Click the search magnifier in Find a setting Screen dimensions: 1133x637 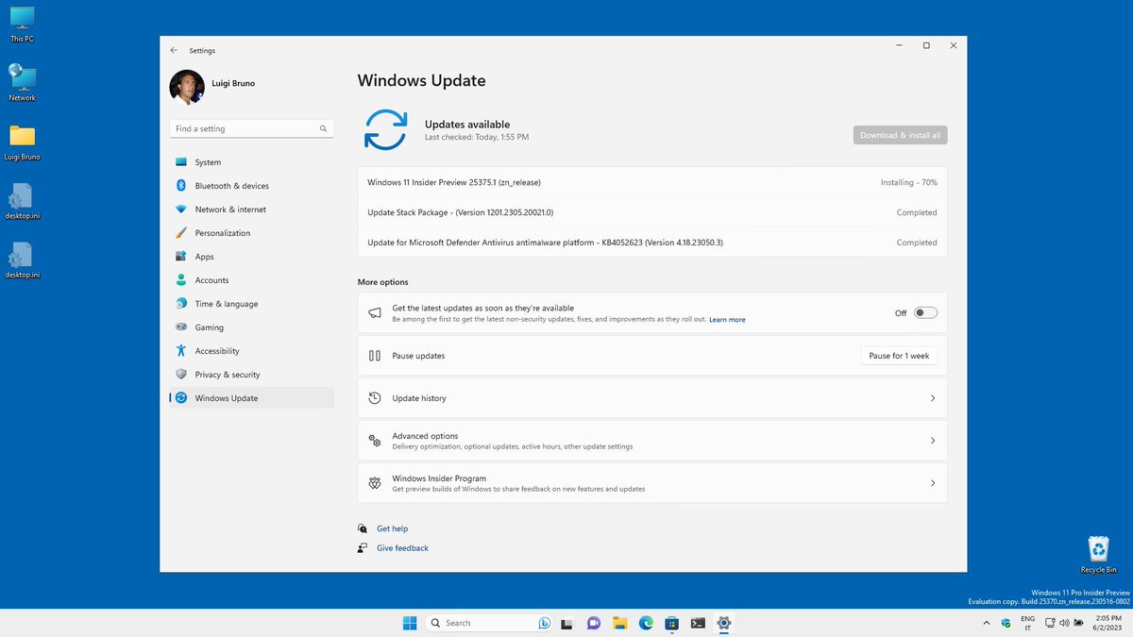323,128
